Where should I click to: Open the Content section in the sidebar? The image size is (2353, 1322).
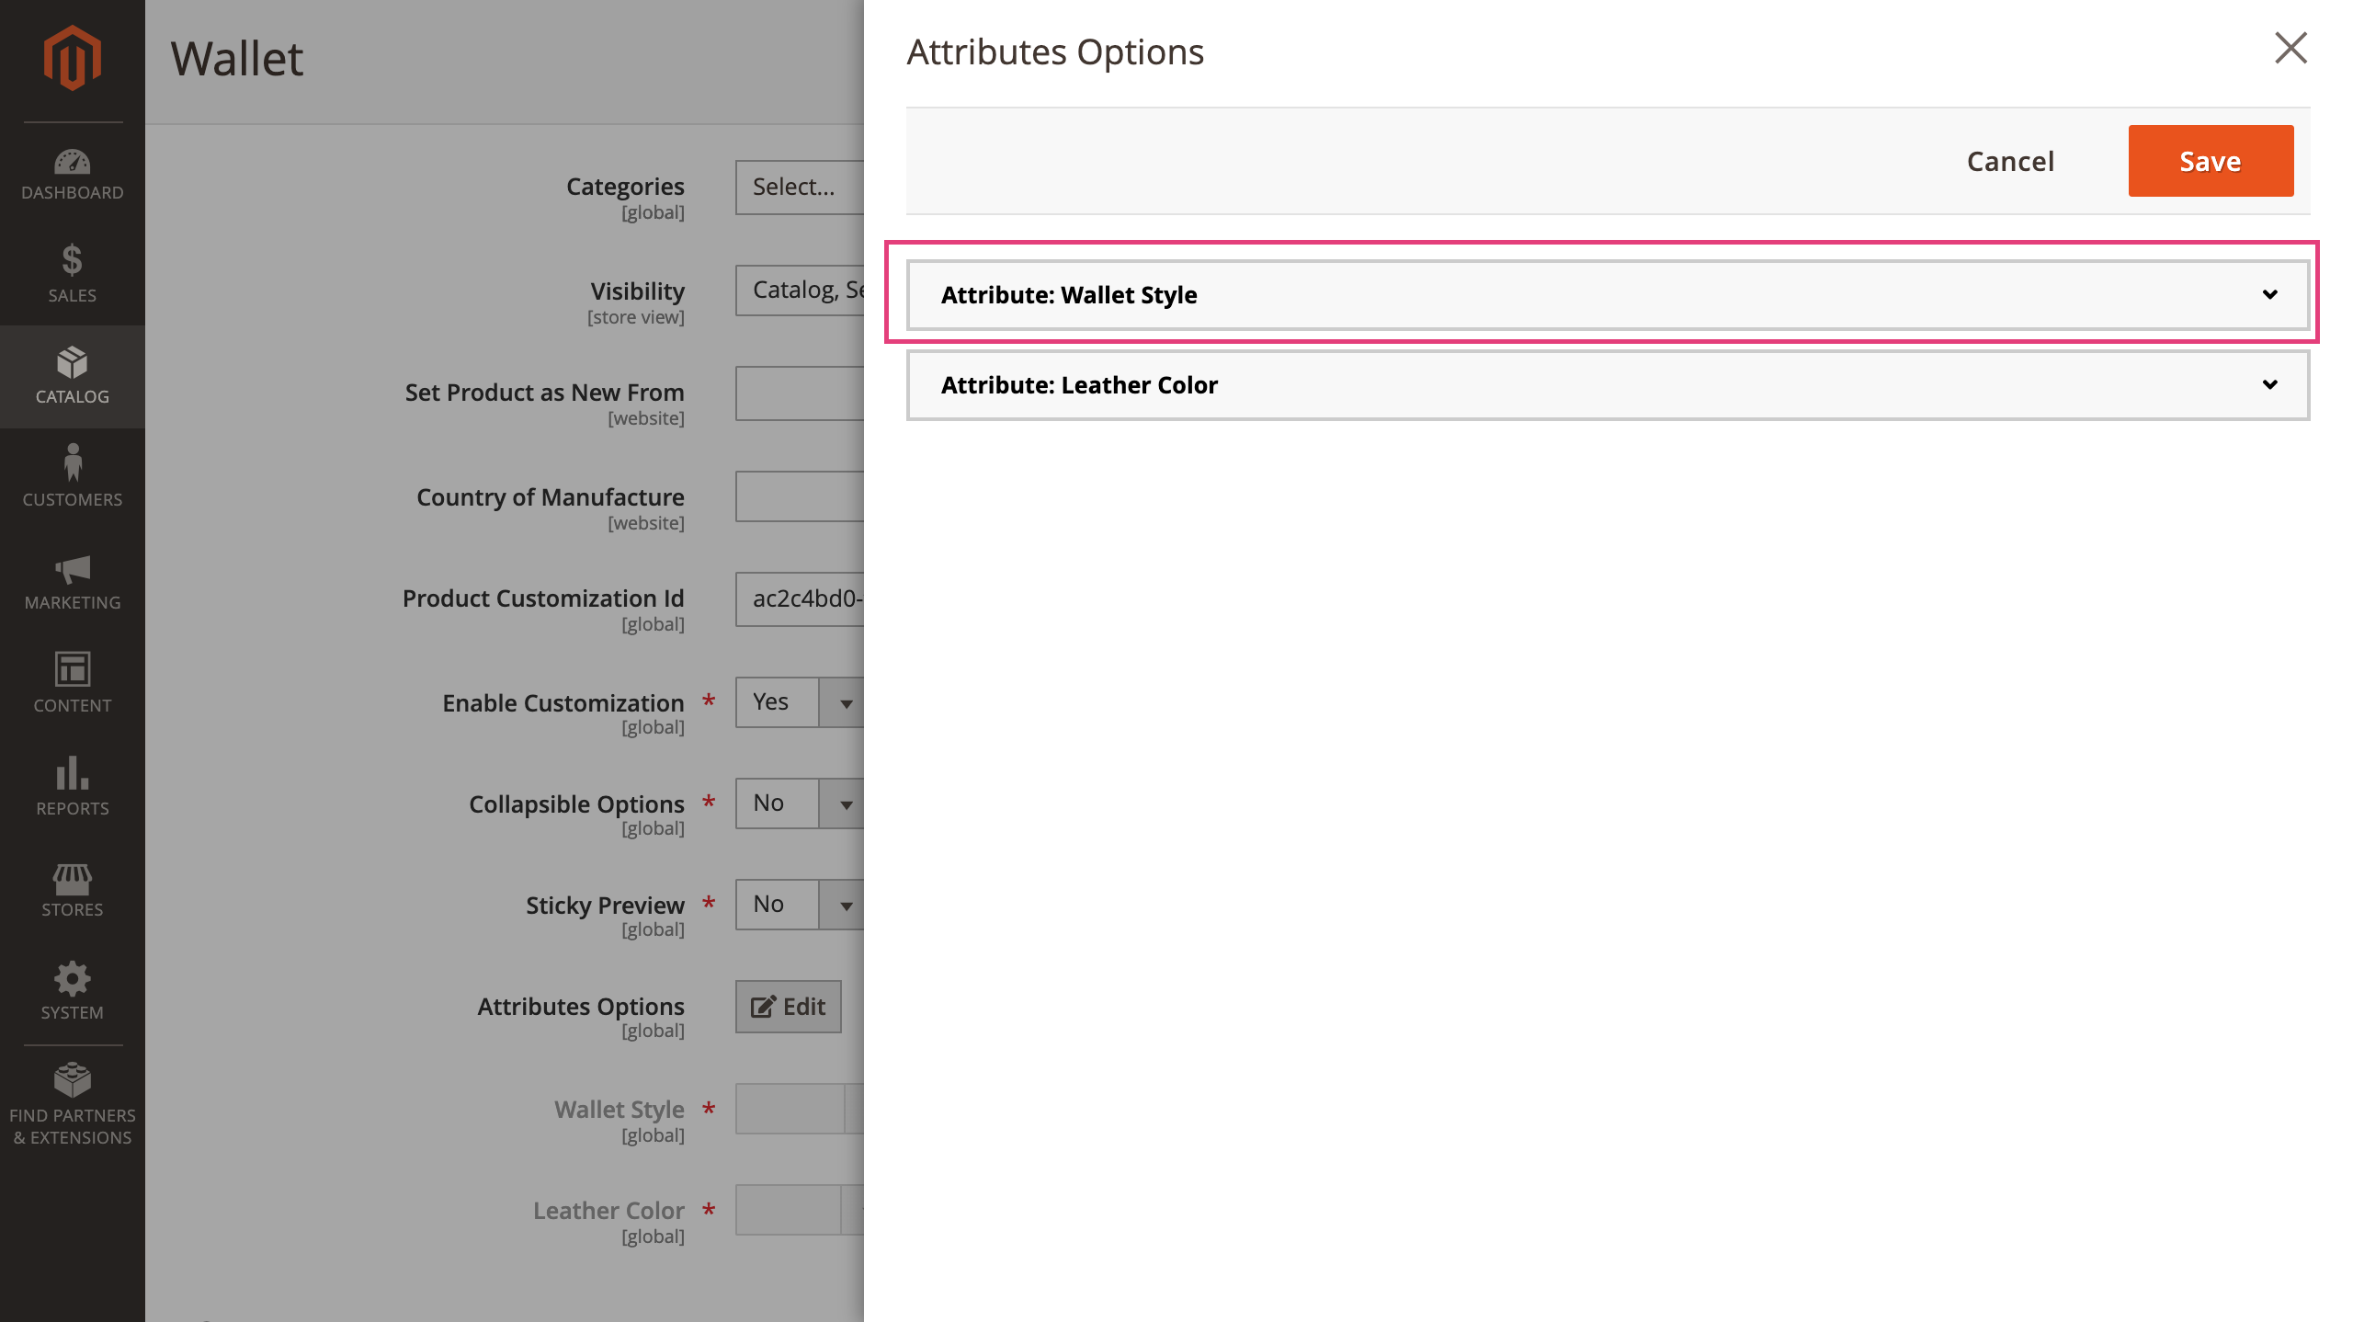click(x=72, y=684)
